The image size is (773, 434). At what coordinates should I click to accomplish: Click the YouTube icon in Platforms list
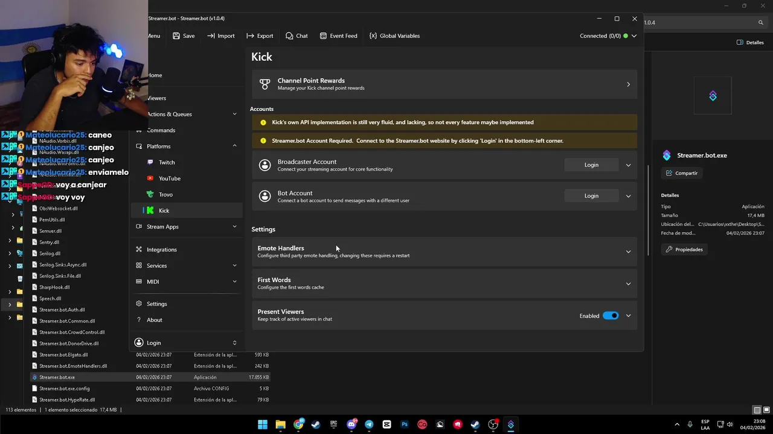click(150, 178)
